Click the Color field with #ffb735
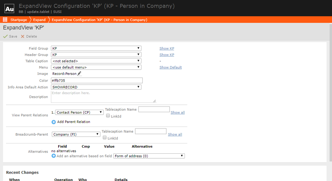This screenshot has width=332, height=181. pyautogui.click(x=97, y=80)
